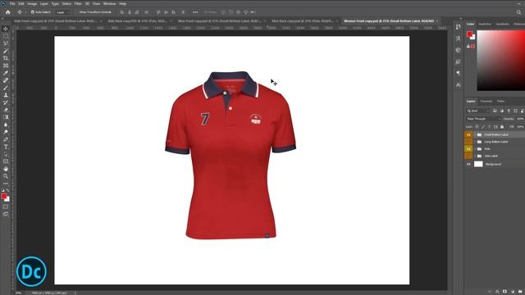Image resolution: width=525 pixels, height=295 pixels.
Task: Toggle Show Transform Controls checkbox
Action: (x=76, y=12)
